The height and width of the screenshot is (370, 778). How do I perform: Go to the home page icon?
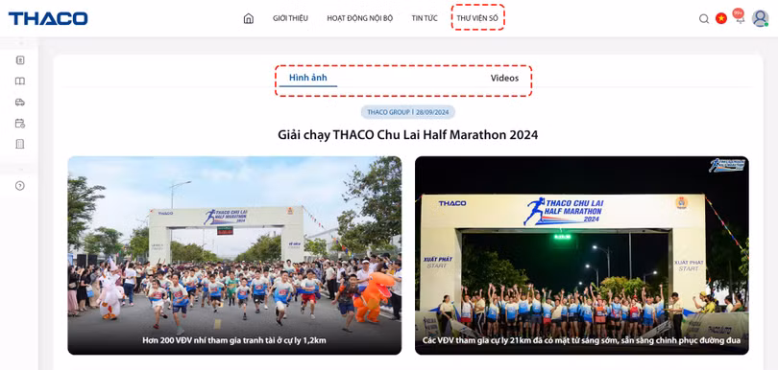[x=249, y=18]
